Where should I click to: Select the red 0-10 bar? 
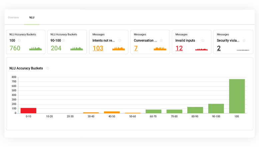[28, 110]
